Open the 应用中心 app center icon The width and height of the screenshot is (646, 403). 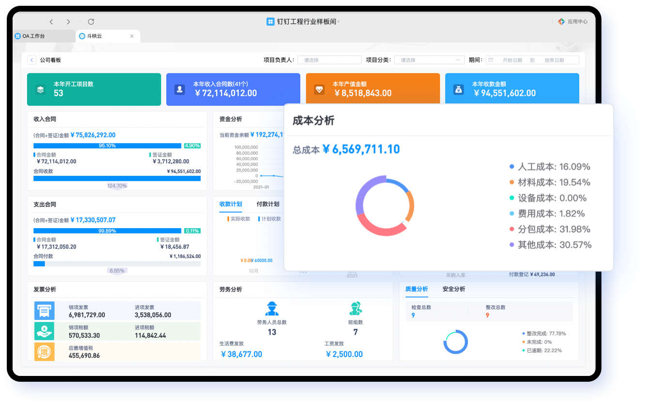[x=561, y=22]
